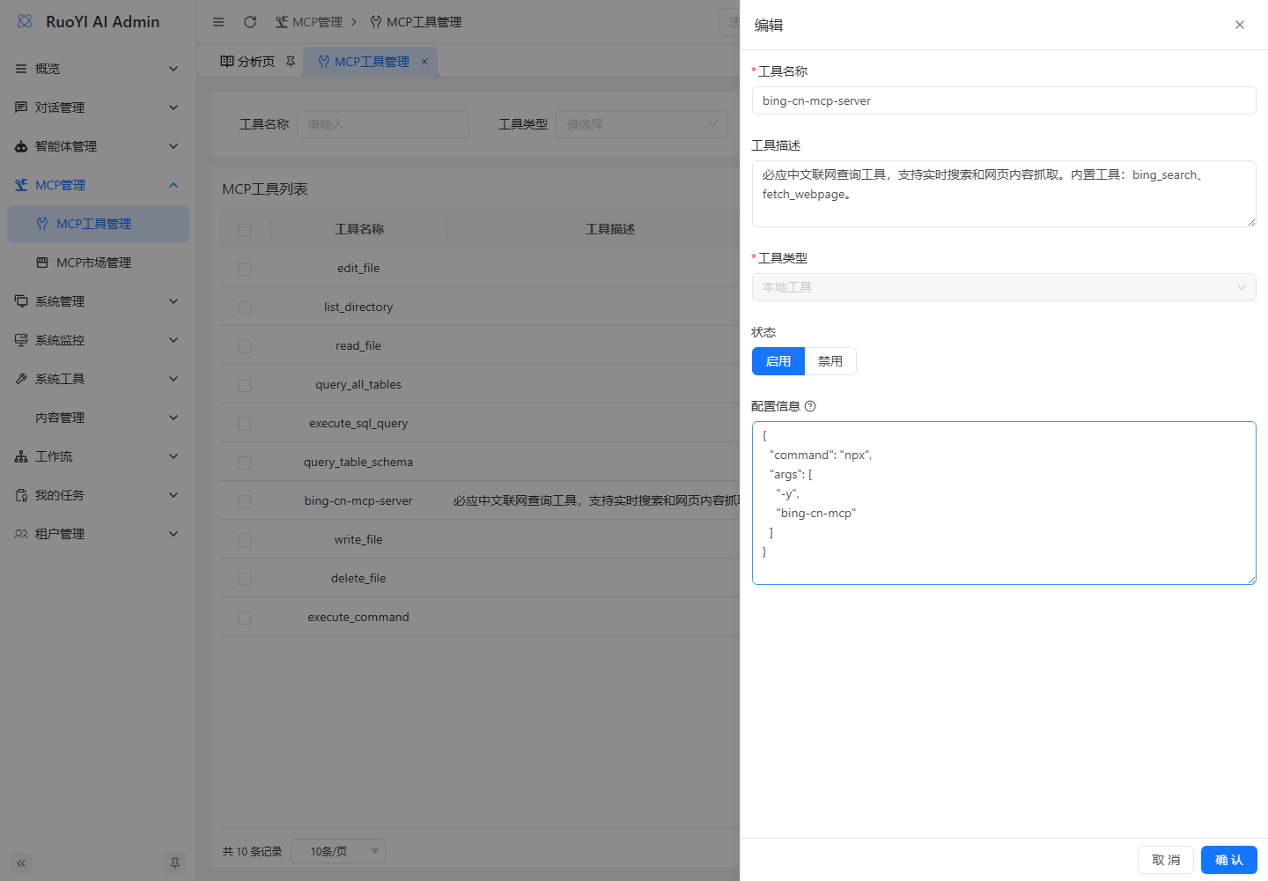The width and height of the screenshot is (1268, 881).
Task: Click the 租户管理 users icon
Action: click(x=21, y=534)
